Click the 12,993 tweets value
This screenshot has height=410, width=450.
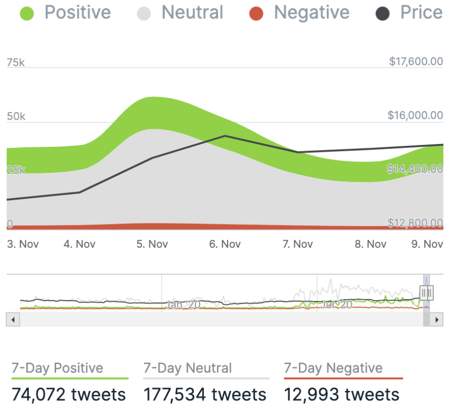click(342, 394)
